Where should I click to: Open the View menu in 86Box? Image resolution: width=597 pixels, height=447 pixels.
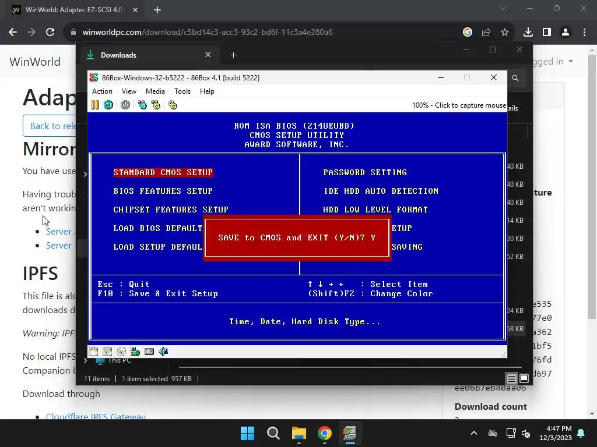coord(129,91)
